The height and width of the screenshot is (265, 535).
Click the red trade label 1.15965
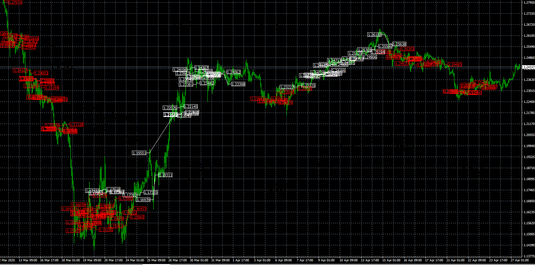137,217
